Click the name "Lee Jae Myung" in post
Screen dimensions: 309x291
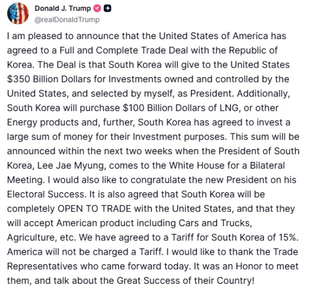point(70,166)
